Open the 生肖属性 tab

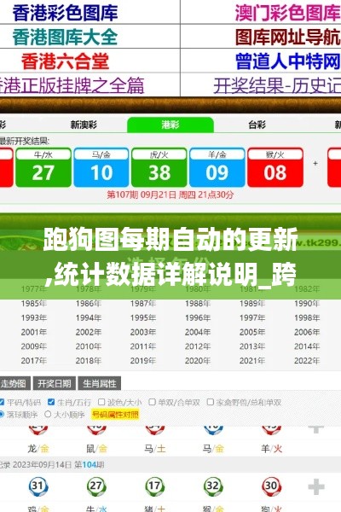(100, 383)
